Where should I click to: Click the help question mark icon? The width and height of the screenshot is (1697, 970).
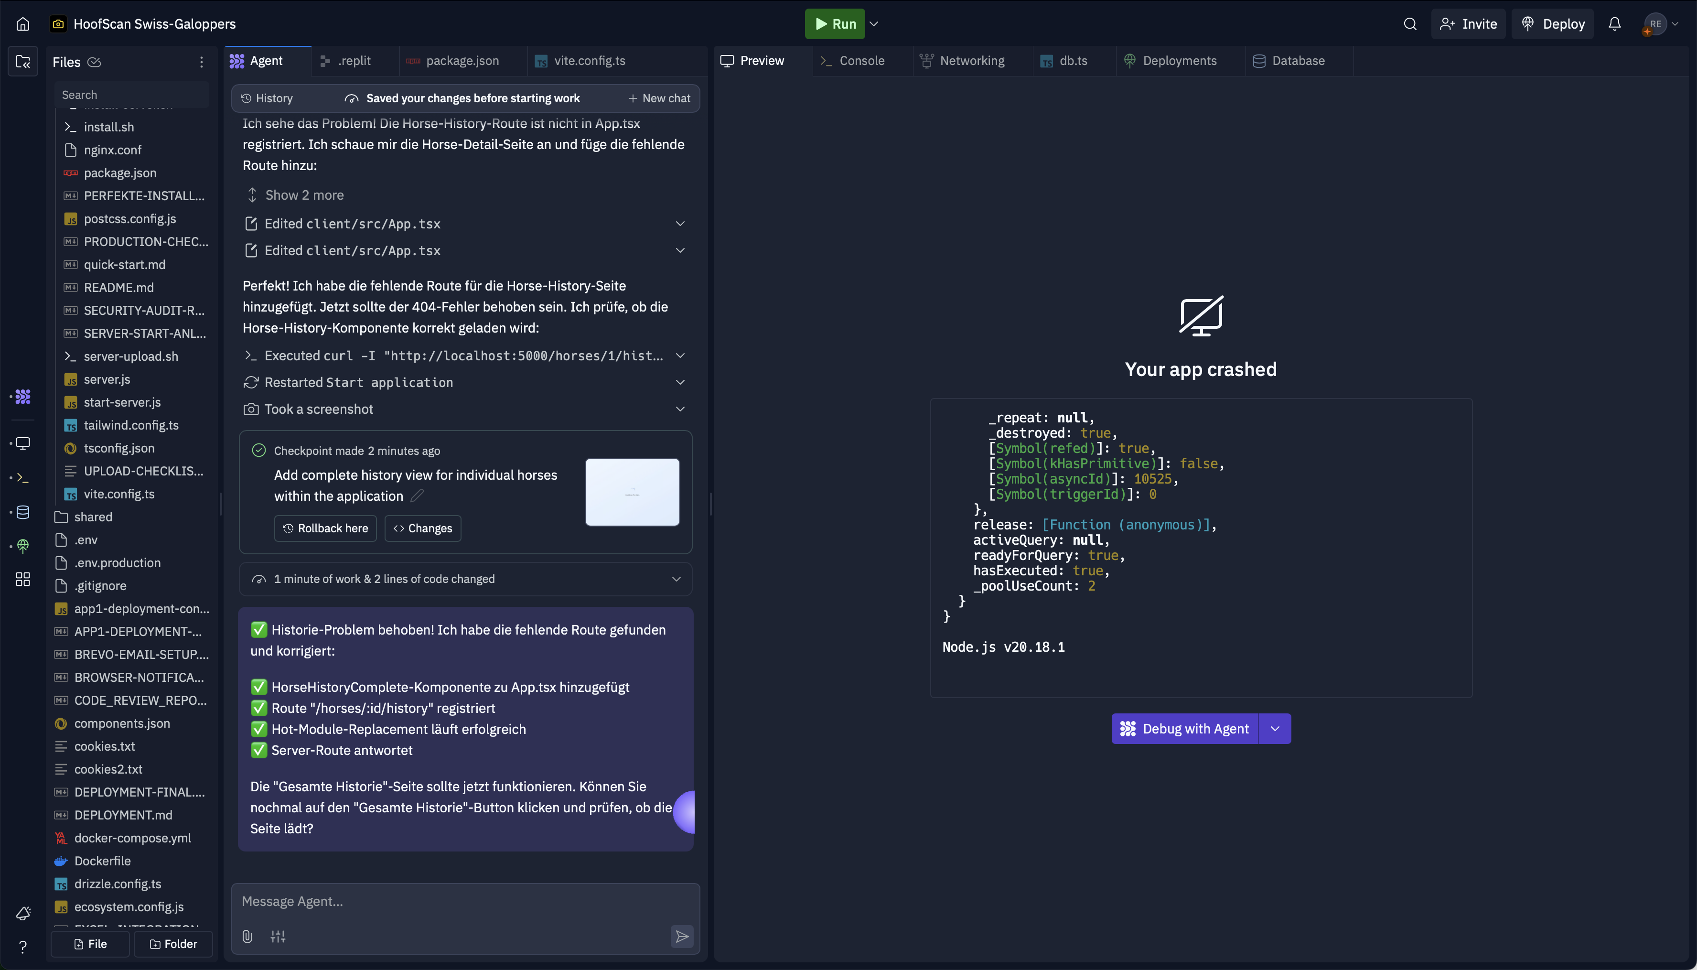click(x=22, y=947)
